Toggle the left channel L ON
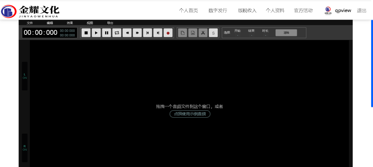 pyautogui.click(x=25, y=76)
